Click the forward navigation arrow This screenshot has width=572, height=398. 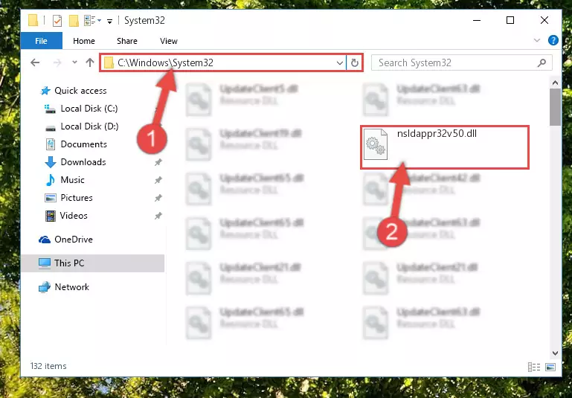(x=57, y=62)
